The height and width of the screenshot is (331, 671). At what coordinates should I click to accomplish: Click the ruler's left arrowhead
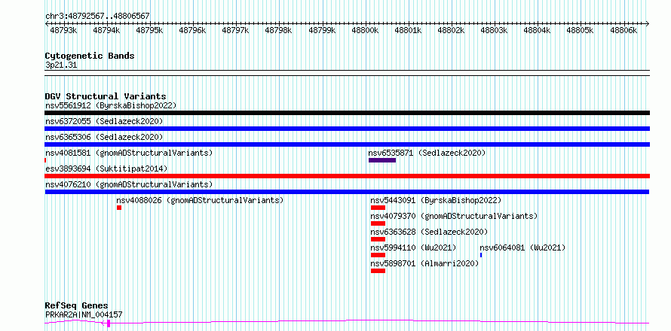(47, 23)
